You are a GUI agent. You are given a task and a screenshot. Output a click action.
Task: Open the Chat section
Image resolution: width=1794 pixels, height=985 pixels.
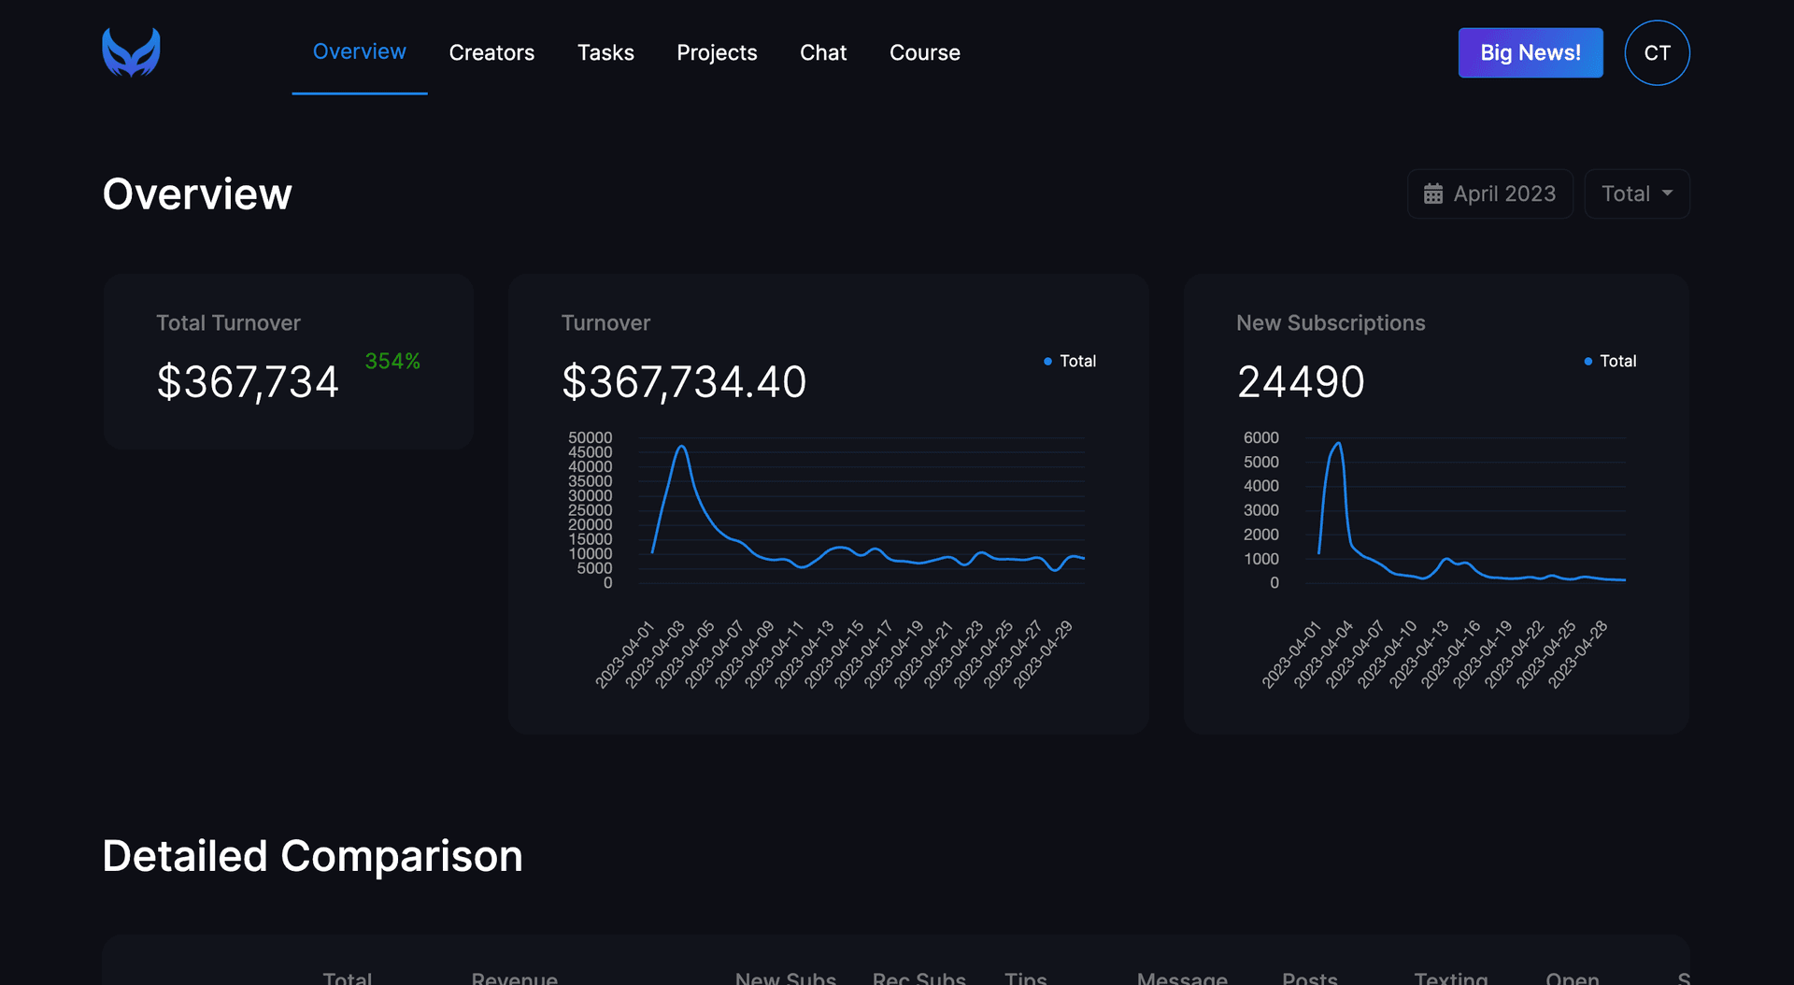pyautogui.click(x=823, y=53)
